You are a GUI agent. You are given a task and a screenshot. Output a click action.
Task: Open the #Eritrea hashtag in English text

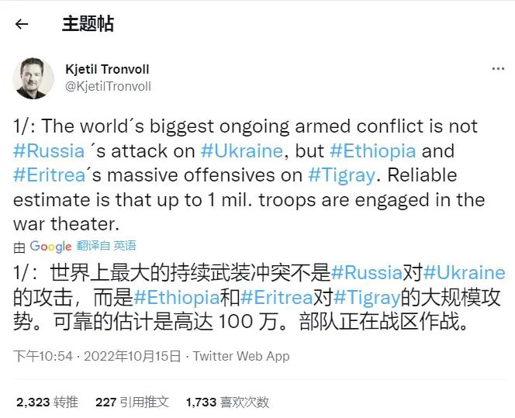pos(50,175)
